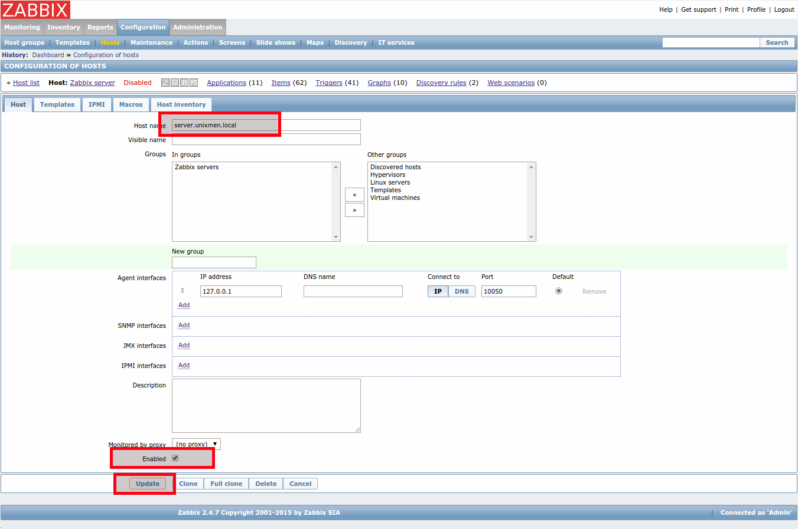This screenshot has height=529, width=798.
Task: Open the Configuration menu
Action: [x=143, y=27]
